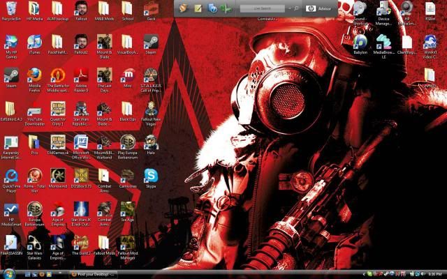This screenshot has width=447, height=279.
Task: Launch YouTube Downloader
Action: click(34, 113)
